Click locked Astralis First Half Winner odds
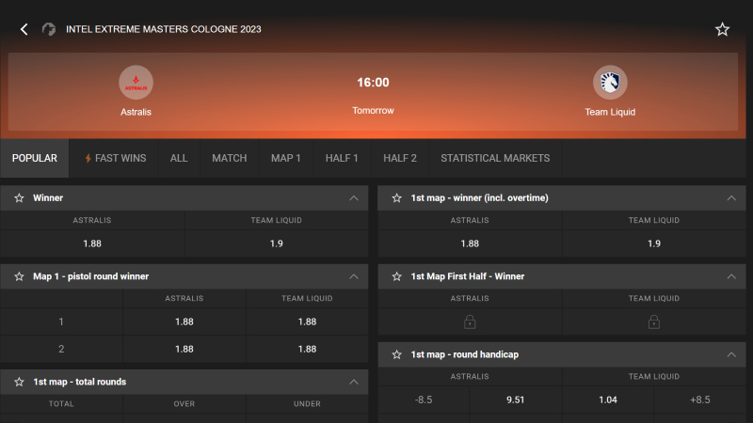 tap(470, 321)
